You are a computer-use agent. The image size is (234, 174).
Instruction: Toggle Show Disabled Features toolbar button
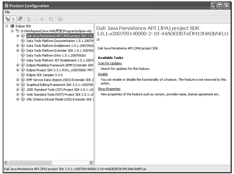[20, 19]
